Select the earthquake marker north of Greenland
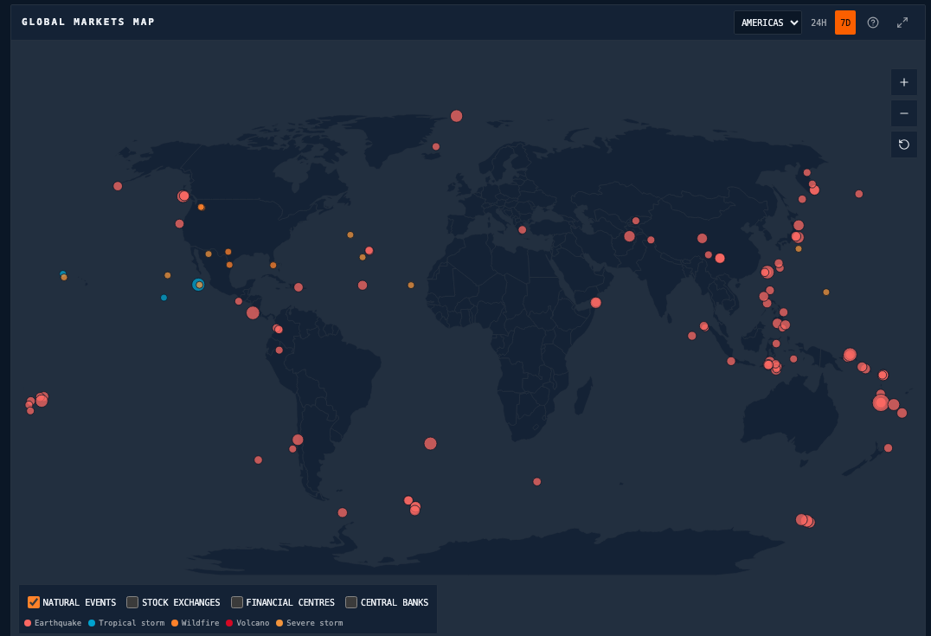 (x=456, y=116)
